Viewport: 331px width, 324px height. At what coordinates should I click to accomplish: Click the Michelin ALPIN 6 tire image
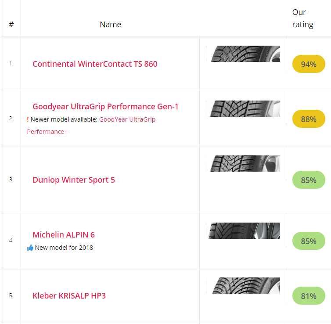(x=243, y=230)
